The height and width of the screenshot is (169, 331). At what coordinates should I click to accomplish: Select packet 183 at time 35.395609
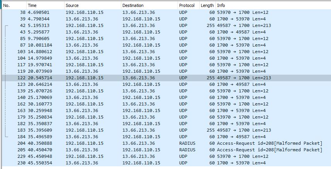tap(166, 130)
